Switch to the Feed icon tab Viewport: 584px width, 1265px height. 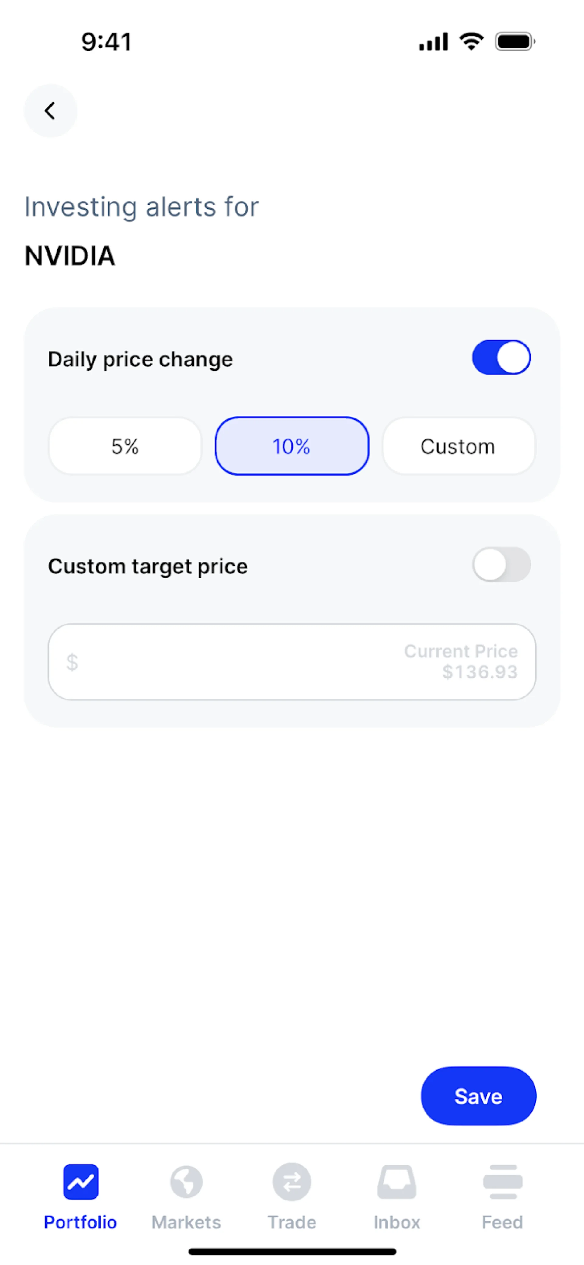pos(502,1181)
